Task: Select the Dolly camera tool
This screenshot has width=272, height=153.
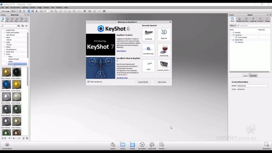Action: tap(37, 11)
